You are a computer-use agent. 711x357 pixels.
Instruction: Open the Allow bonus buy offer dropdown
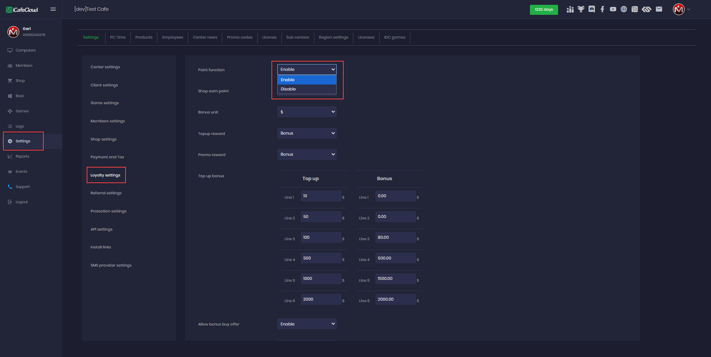(307, 324)
